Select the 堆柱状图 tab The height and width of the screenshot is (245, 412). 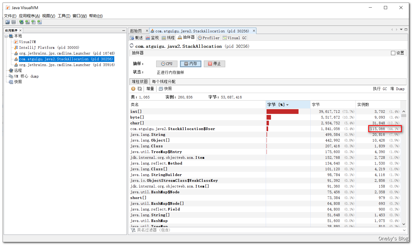click(x=140, y=82)
